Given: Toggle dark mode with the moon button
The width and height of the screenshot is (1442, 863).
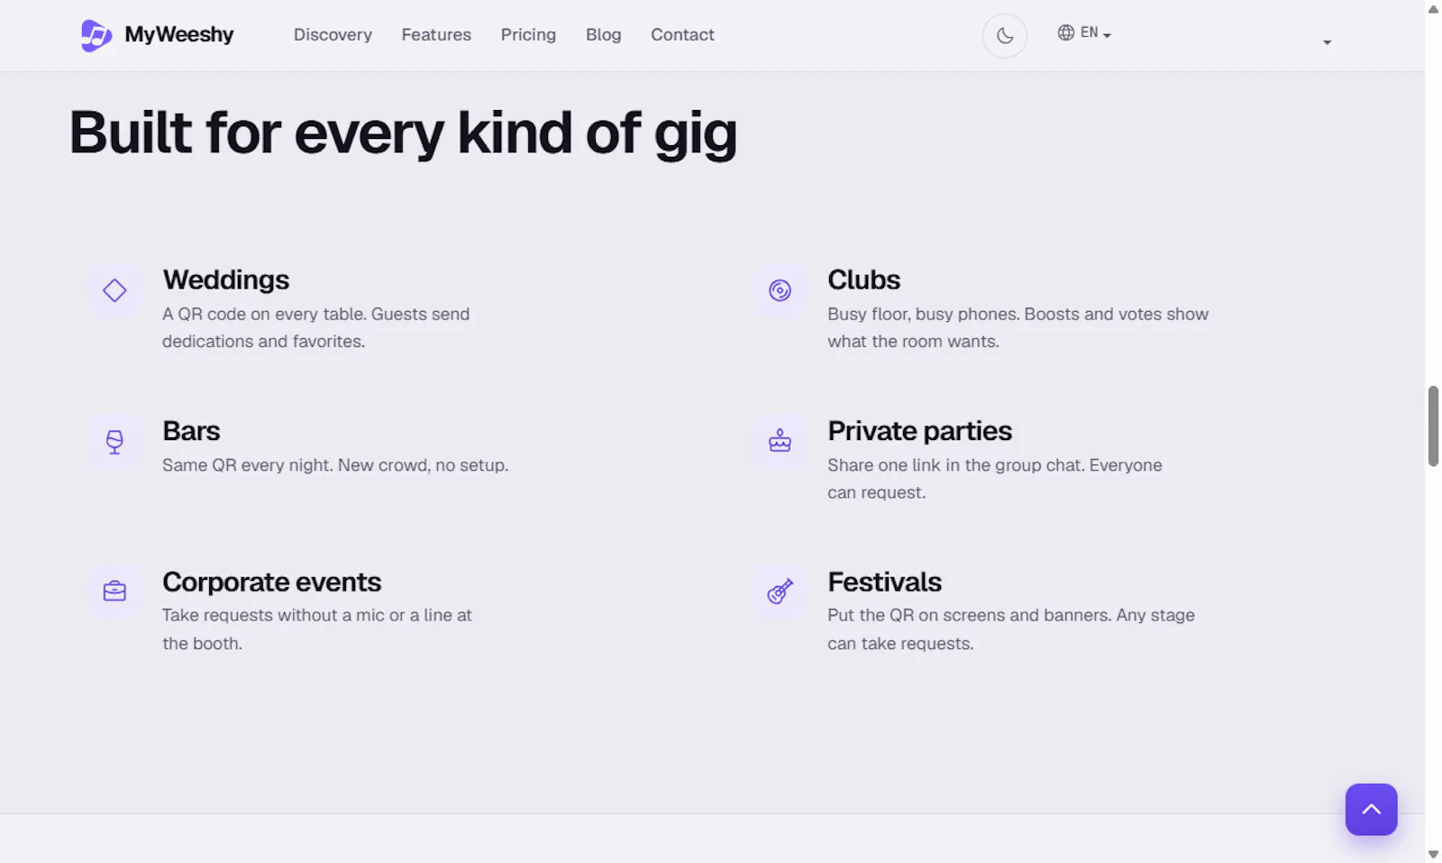Looking at the screenshot, I should point(1005,36).
